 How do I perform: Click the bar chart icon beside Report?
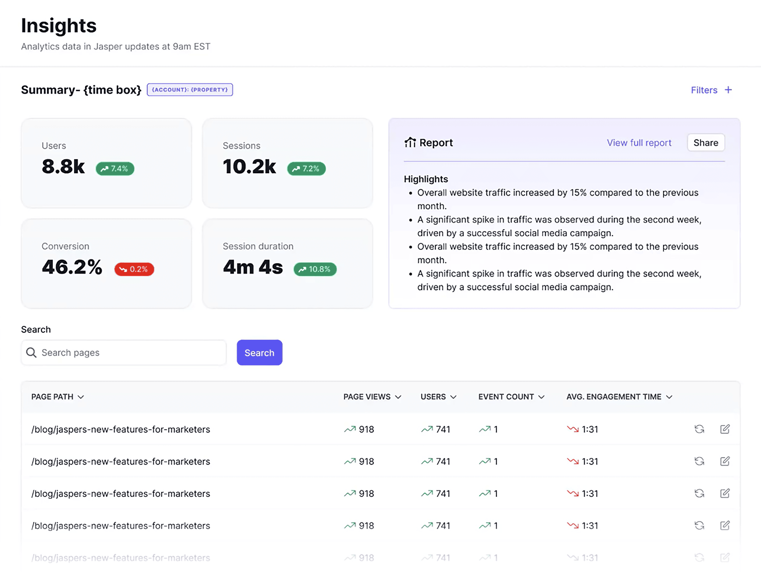410,142
